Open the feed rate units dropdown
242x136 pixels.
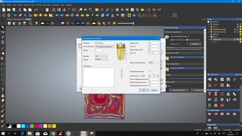click(x=101, y=59)
